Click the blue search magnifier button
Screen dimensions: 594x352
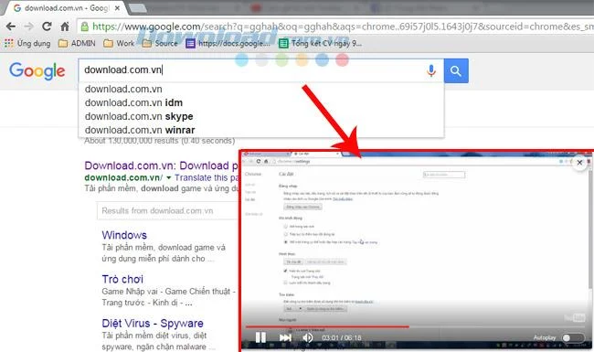click(x=456, y=70)
